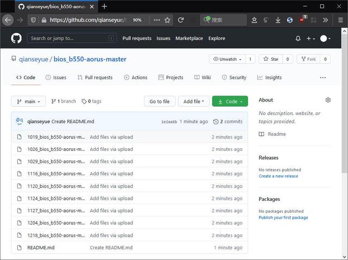
Task: Click the browser back arrow
Action: (8, 20)
